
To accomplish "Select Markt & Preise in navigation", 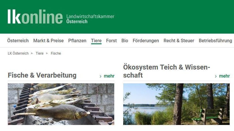I will coord(48,41).
